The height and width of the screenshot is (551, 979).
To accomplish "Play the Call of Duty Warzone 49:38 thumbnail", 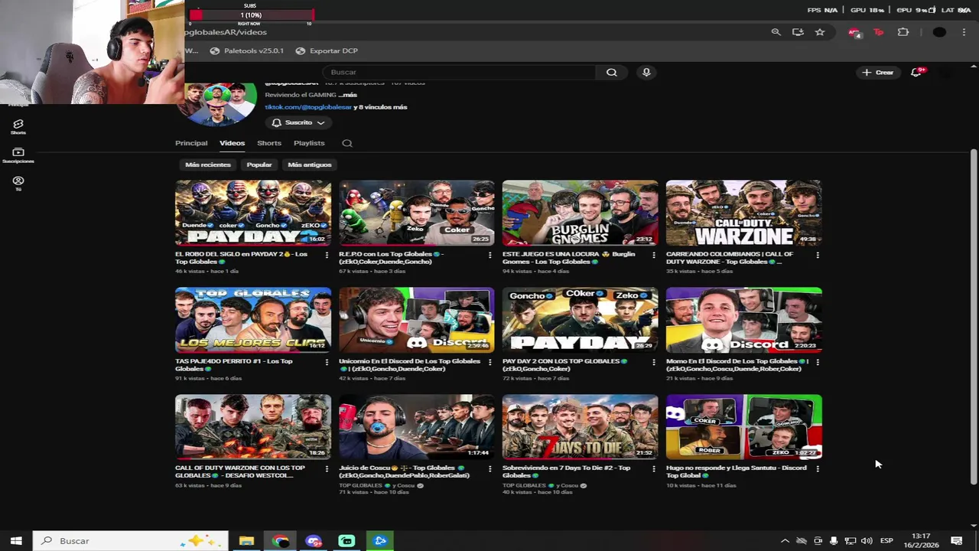I will coord(744,213).
